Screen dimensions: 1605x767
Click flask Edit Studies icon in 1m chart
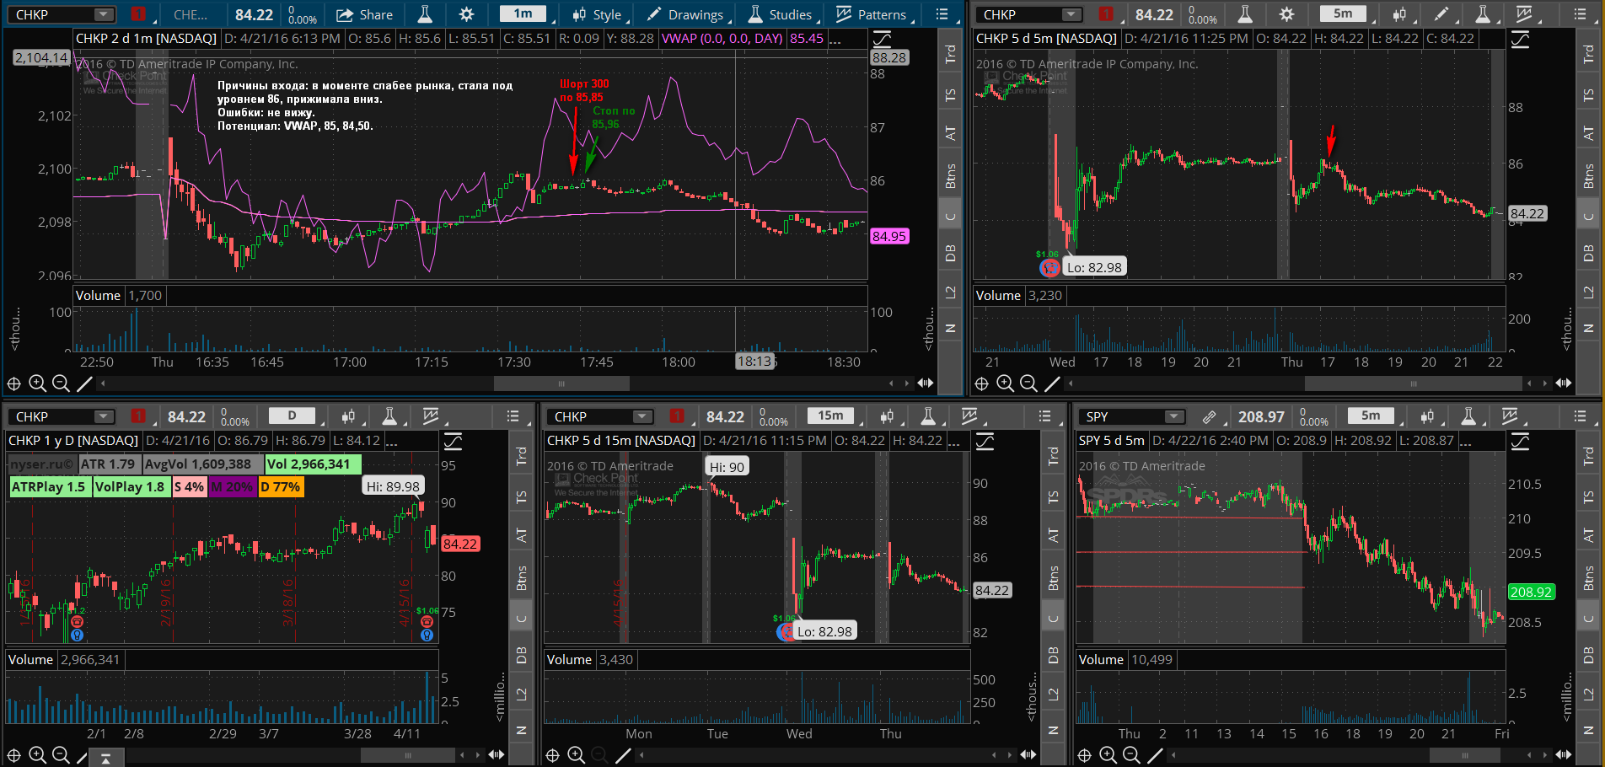coord(425,14)
